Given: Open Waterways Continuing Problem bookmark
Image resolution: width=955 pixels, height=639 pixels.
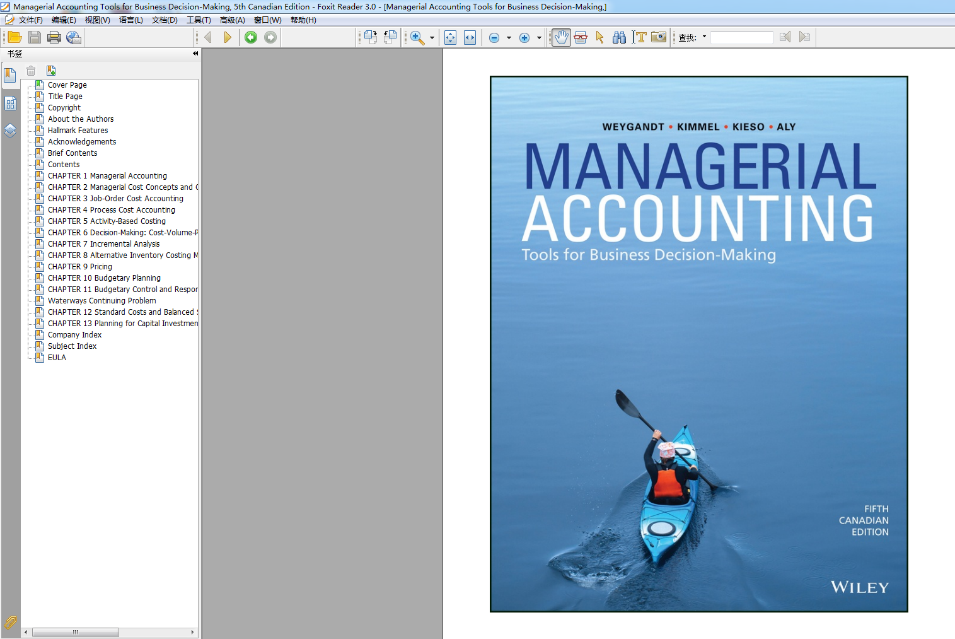Looking at the screenshot, I should (x=101, y=301).
